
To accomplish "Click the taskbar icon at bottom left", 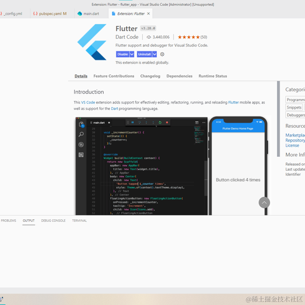I will [x=1, y=299].
